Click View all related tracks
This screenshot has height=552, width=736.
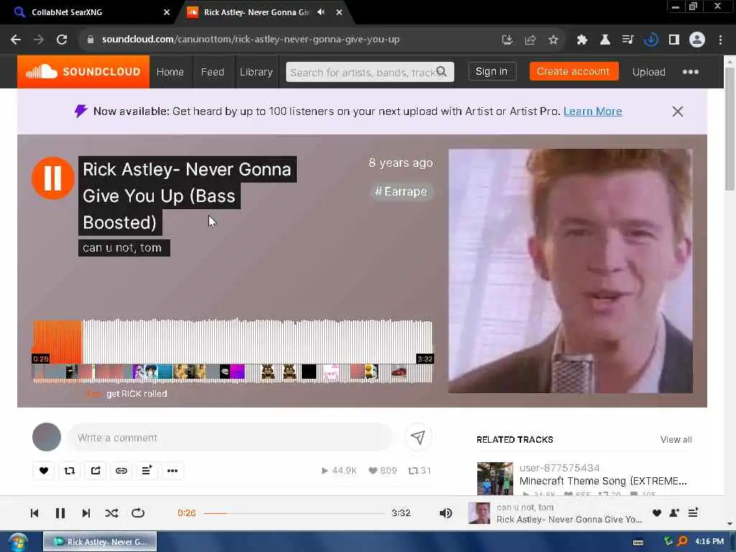[676, 439]
